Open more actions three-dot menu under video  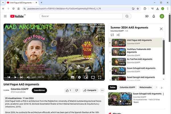[x=102, y=90]
